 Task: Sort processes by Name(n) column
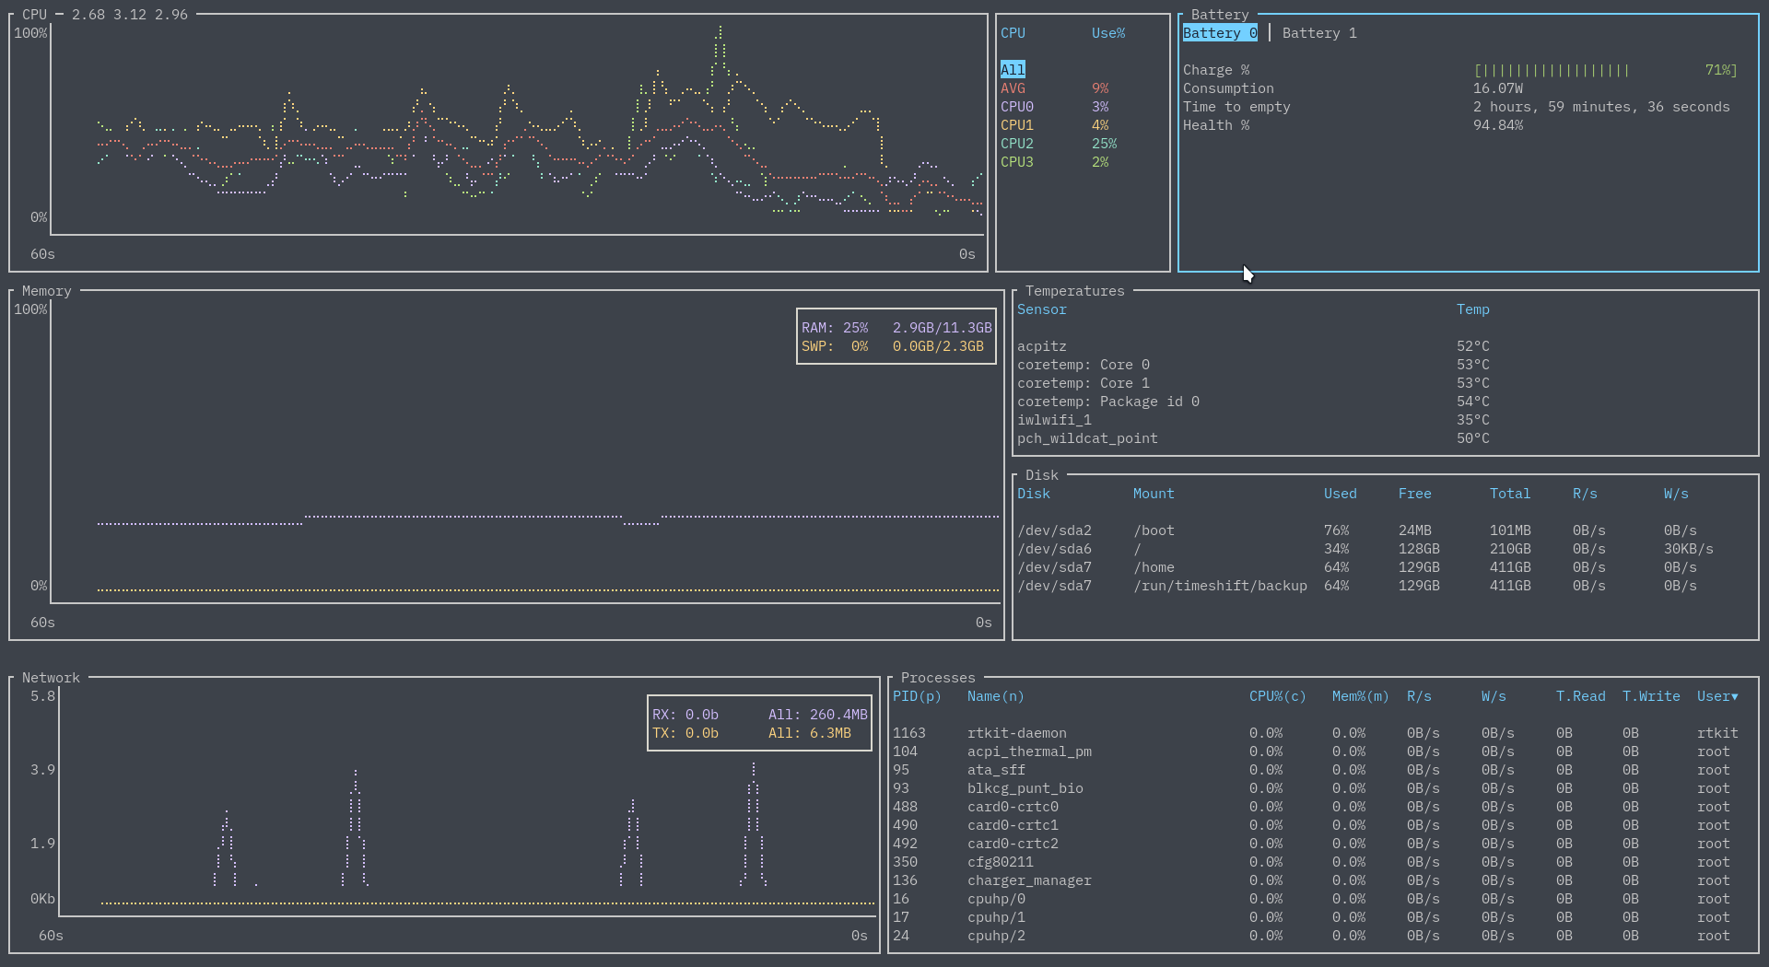click(996, 696)
